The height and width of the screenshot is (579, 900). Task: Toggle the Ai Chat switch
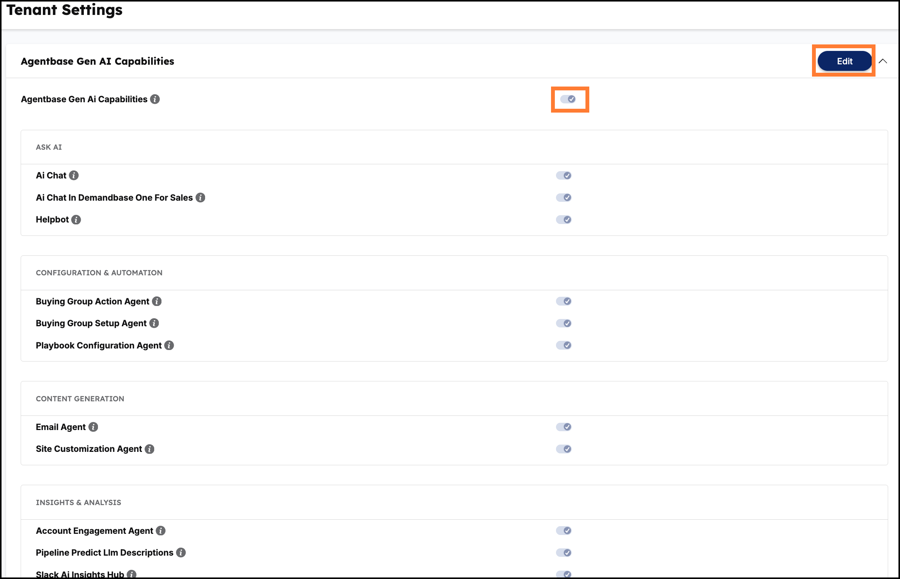[x=564, y=175]
